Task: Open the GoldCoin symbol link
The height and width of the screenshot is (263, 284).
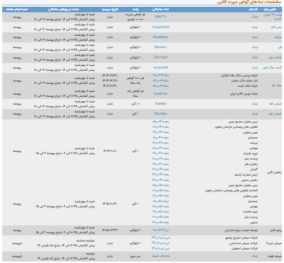Action: tap(160, 94)
